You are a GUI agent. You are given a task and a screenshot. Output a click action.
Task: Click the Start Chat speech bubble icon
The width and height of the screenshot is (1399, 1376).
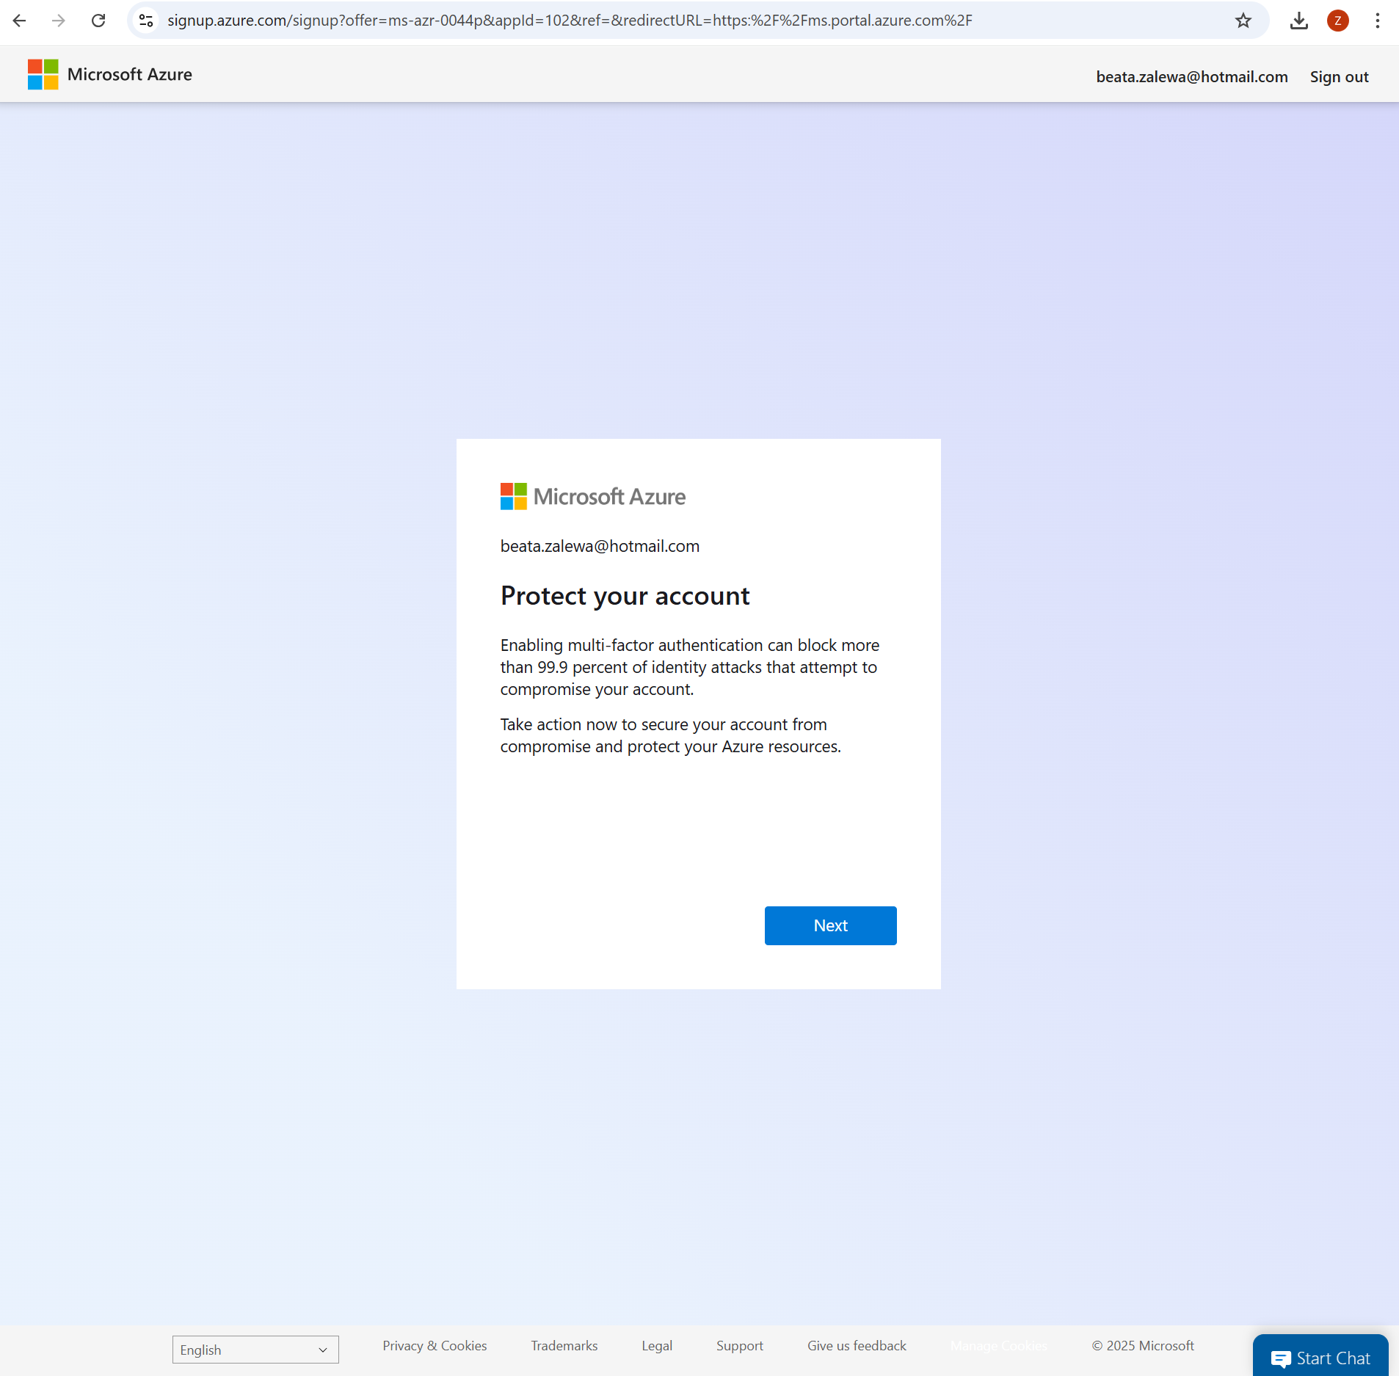point(1281,1358)
